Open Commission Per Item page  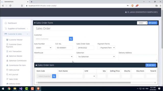(x=17, y=65)
